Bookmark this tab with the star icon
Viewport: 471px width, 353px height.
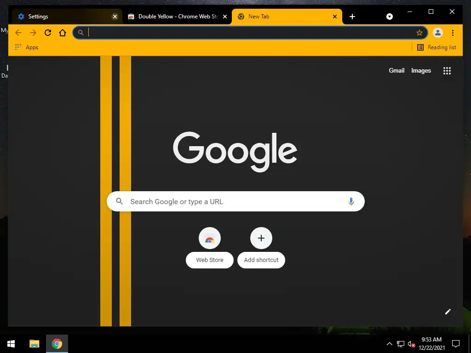[419, 33]
